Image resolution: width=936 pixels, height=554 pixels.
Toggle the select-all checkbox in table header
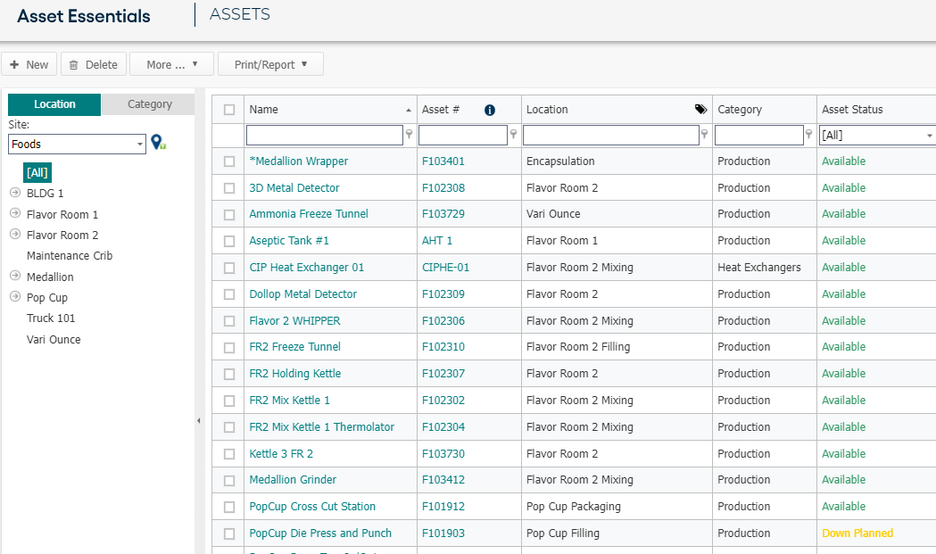coord(229,109)
